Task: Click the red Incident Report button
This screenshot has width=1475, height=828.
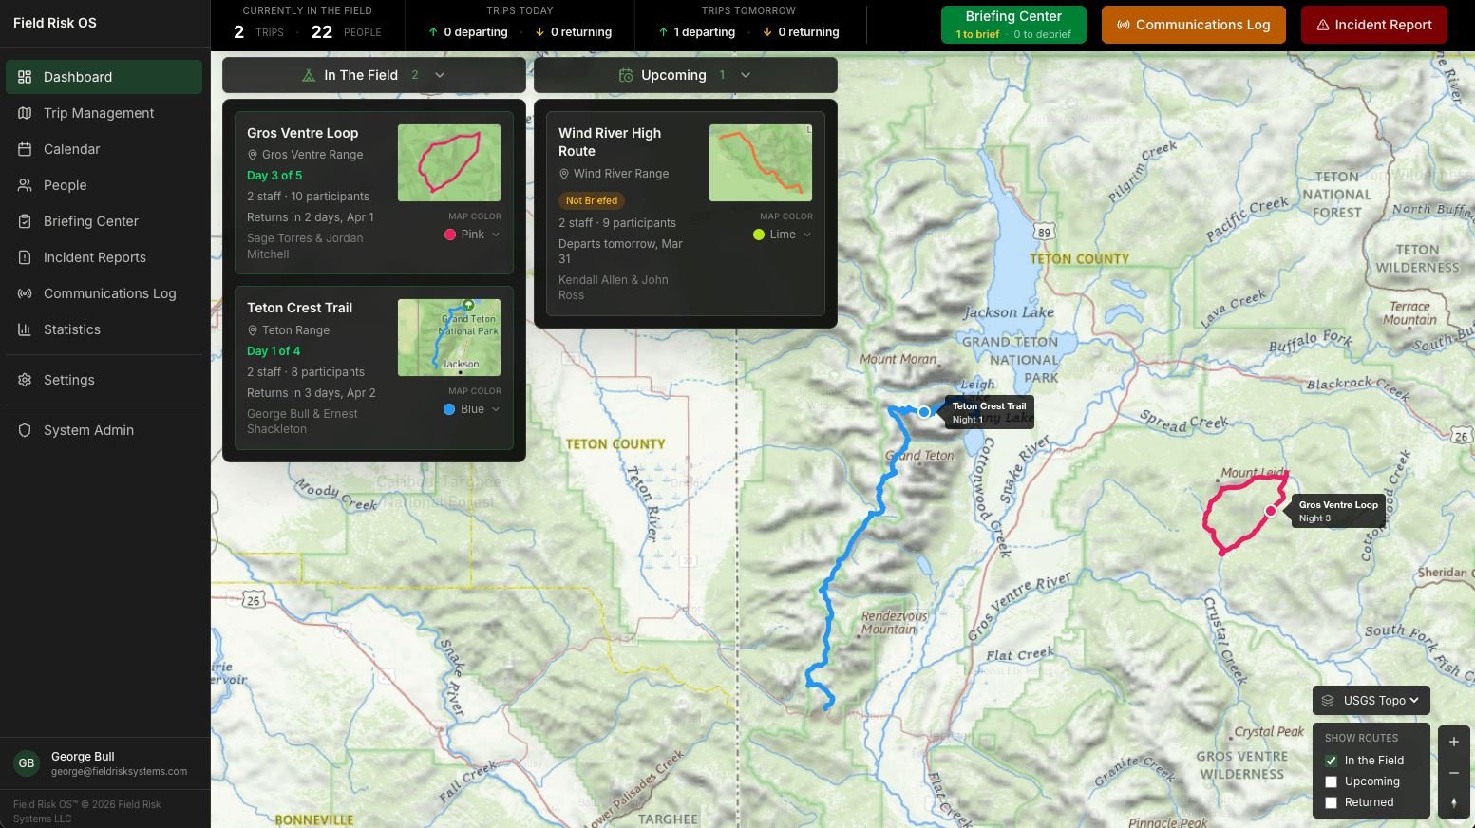Action: pos(1373,25)
